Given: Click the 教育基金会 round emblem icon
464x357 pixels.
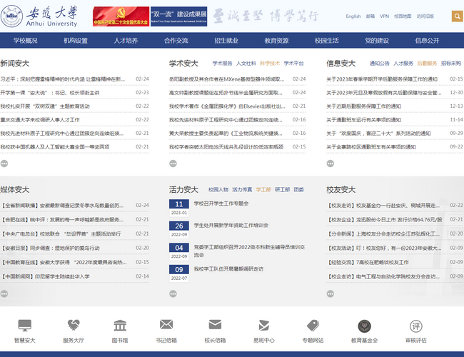Looking at the screenshot, I should pos(364,326).
